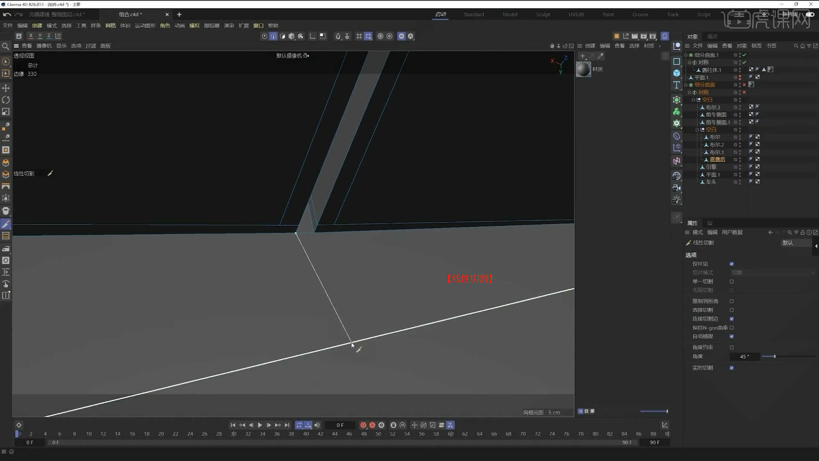819x461 pixels.
Task: Switch to Points mode icon
Action: pyautogui.click(x=264, y=36)
